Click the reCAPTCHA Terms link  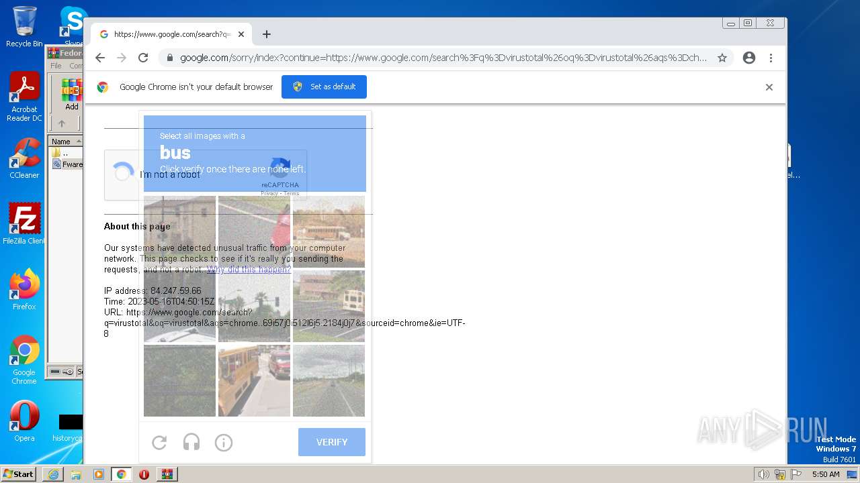click(x=291, y=193)
